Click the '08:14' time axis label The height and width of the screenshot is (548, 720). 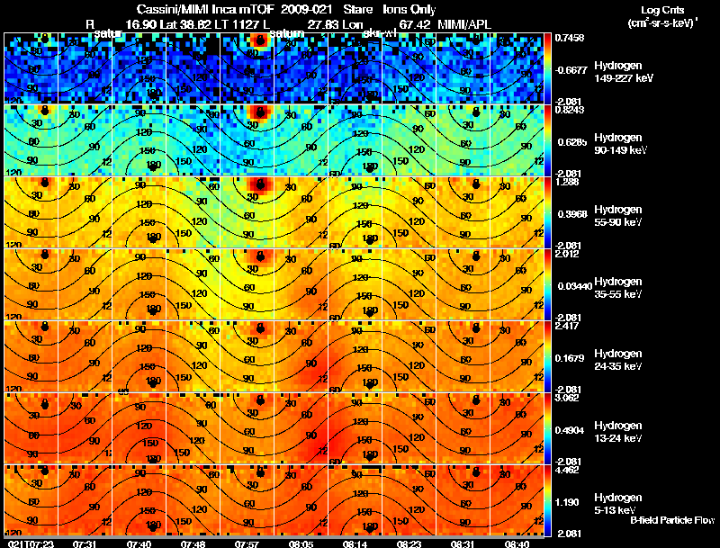tap(355, 544)
